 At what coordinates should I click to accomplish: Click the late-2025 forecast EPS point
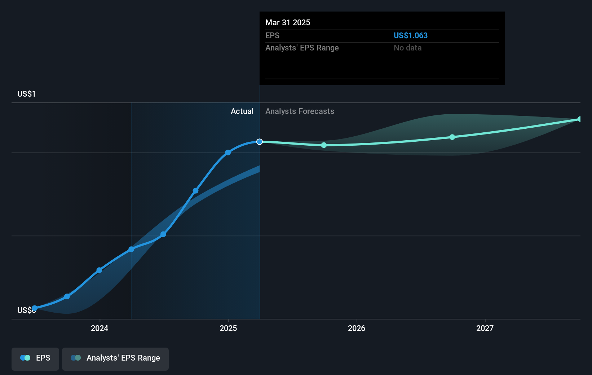(x=324, y=145)
